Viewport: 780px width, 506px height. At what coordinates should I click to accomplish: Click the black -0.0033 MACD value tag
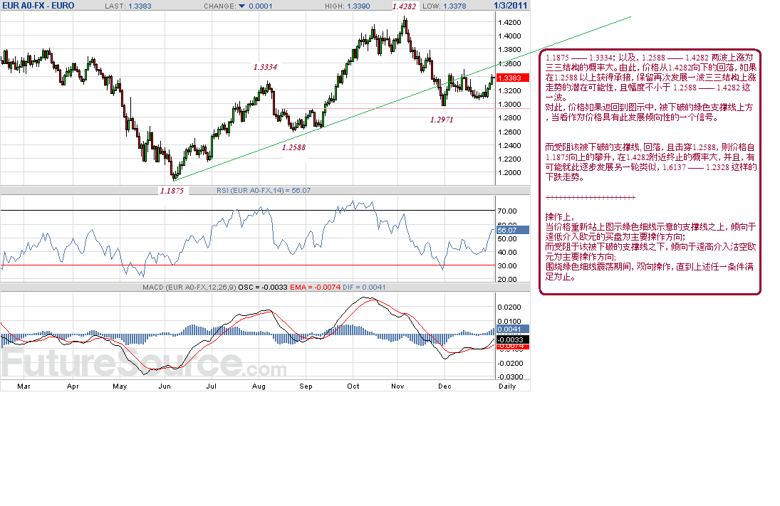point(512,340)
